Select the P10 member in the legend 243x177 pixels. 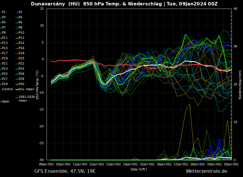(21, 33)
